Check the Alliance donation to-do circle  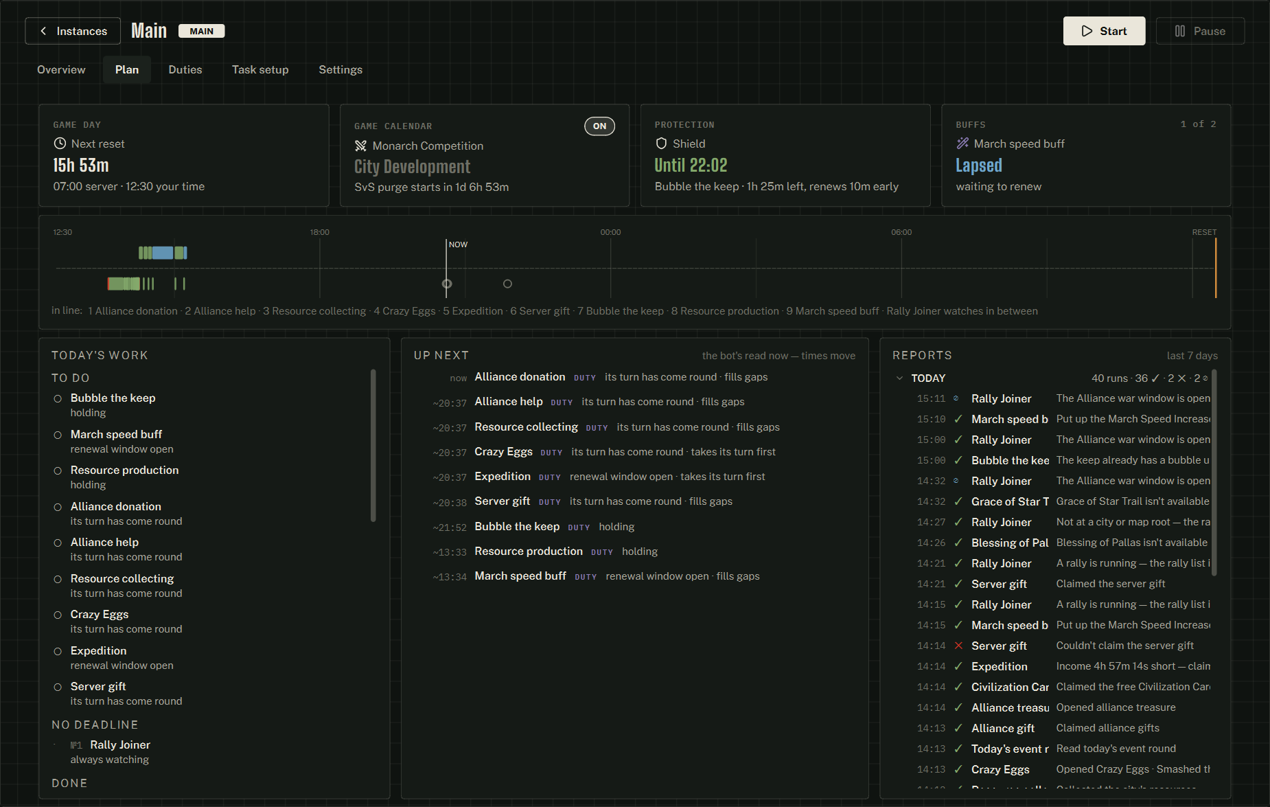tap(58, 507)
